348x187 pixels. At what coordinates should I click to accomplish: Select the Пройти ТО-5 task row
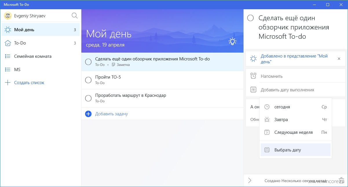tap(162, 80)
